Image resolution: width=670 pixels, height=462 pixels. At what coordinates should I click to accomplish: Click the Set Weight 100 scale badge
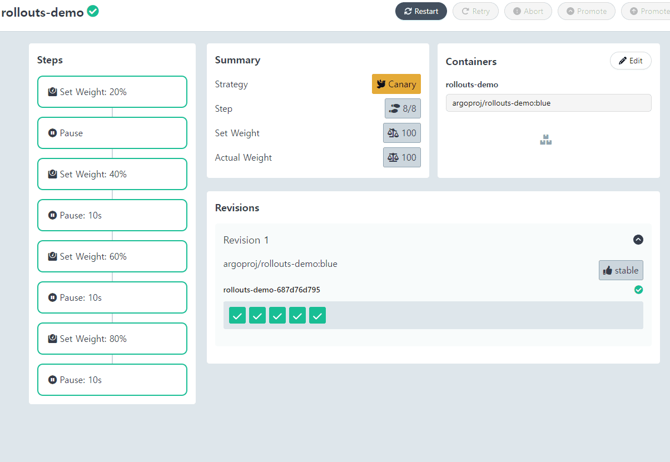(x=402, y=133)
